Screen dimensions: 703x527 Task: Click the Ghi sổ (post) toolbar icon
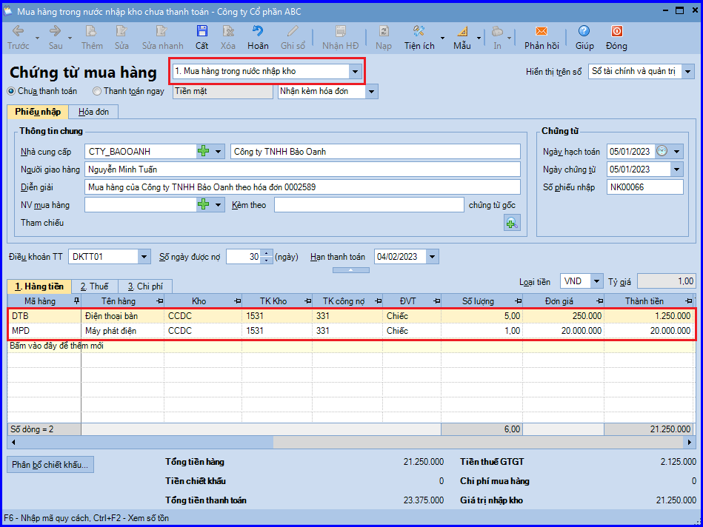coord(293,31)
